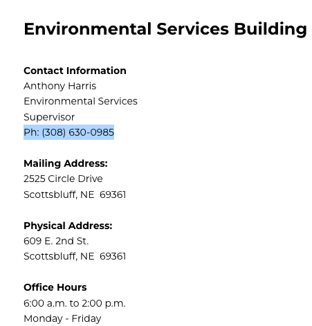Click the Environmental Services Building heading
This screenshot has height=326, width=312.
click(x=165, y=29)
